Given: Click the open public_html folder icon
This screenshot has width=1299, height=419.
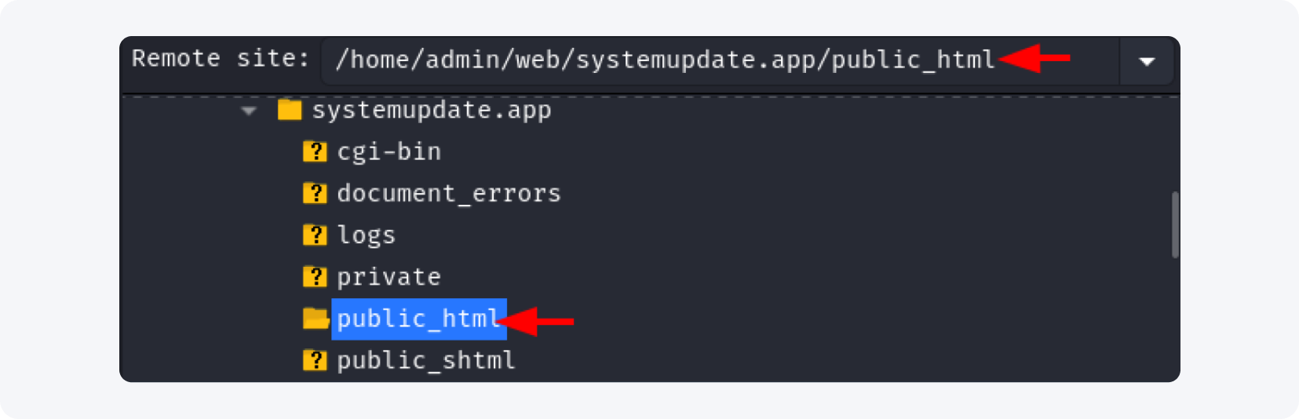Looking at the screenshot, I should [316, 319].
